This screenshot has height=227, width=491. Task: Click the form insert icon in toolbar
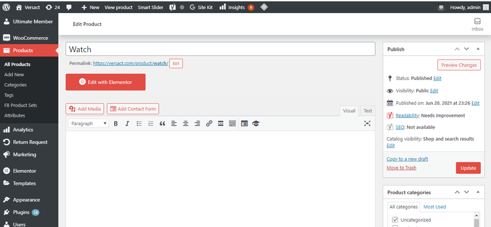pyautogui.click(x=244, y=123)
